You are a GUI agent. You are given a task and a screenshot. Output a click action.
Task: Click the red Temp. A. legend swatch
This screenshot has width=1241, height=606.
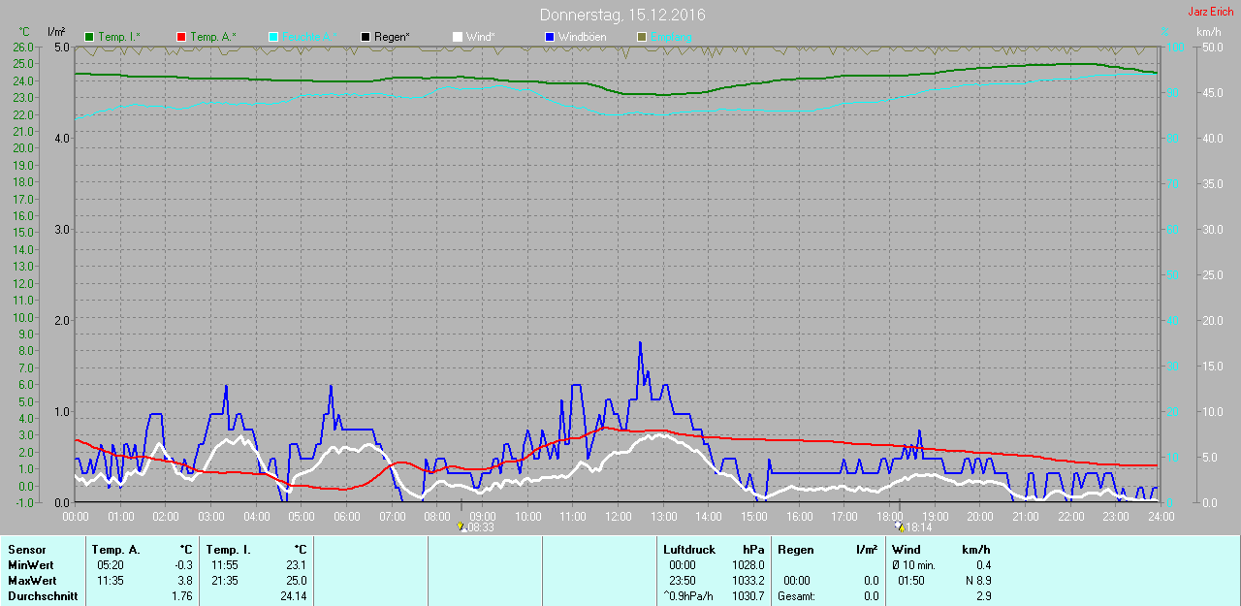pyautogui.click(x=181, y=37)
